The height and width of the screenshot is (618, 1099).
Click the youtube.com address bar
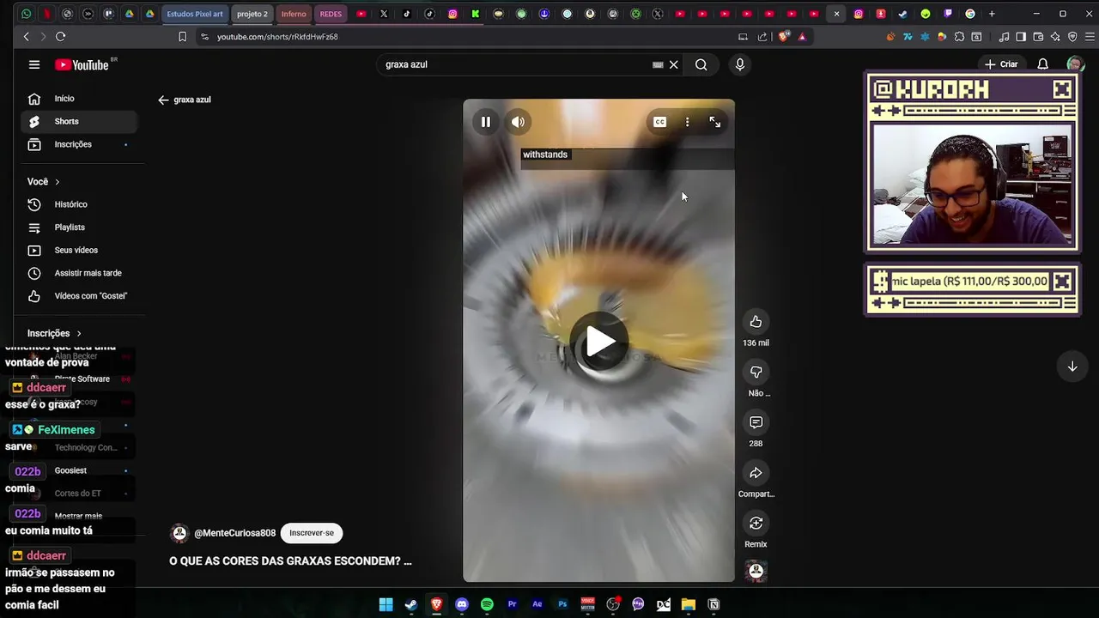coord(464,37)
